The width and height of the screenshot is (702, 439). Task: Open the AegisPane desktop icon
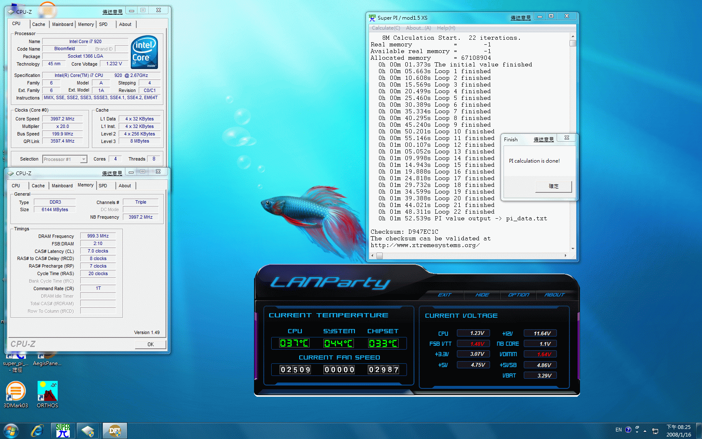coord(47,360)
